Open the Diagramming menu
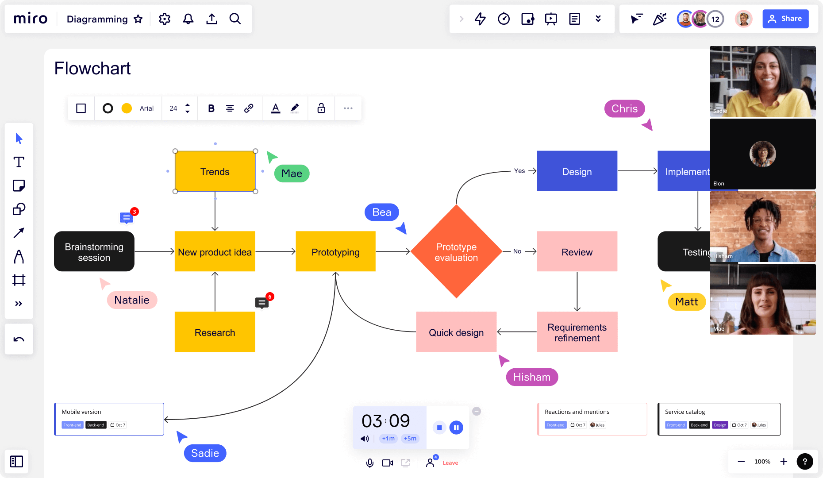The height and width of the screenshot is (478, 823). [x=96, y=19]
